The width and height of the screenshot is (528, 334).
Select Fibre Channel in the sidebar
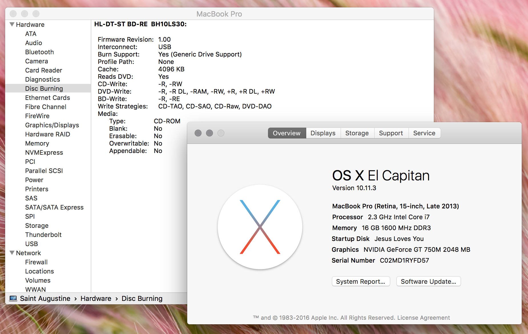pos(46,107)
